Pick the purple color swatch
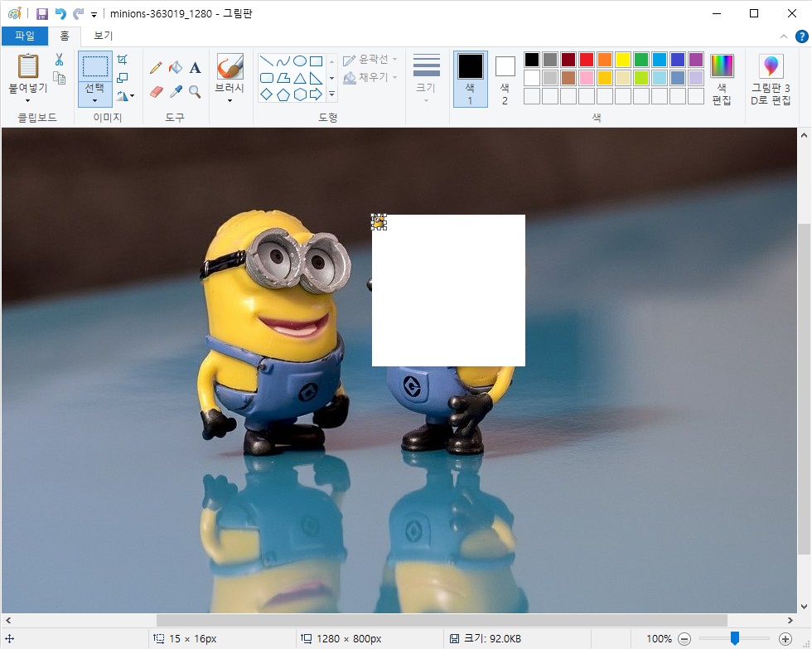Viewport: 812px width, 649px height. click(696, 60)
